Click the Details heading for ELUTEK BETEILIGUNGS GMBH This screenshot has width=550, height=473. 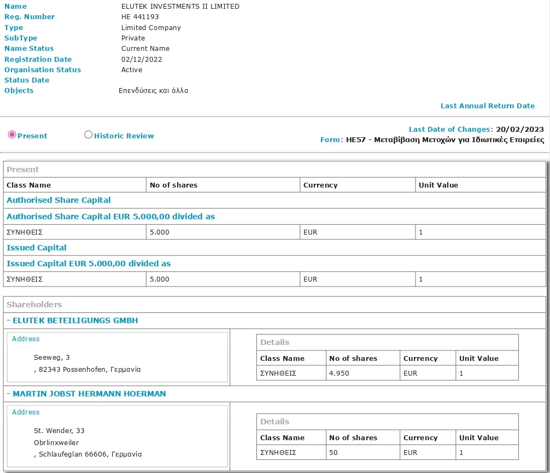click(x=275, y=342)
